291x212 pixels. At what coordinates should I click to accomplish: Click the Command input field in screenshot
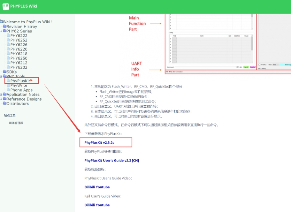pyautogui.click(x=206, y=67)
